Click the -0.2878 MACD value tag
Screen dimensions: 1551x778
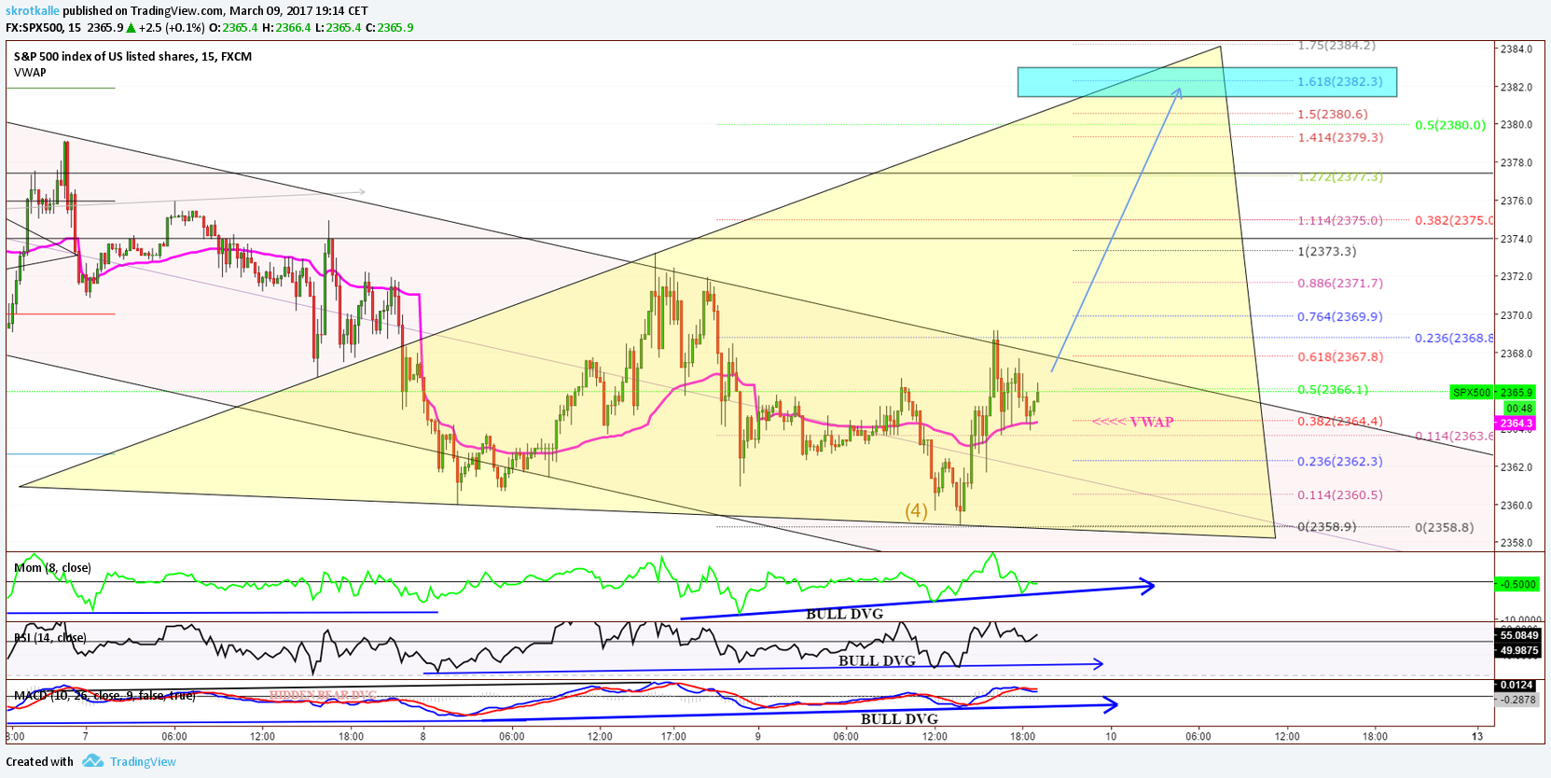[1516, 700]
